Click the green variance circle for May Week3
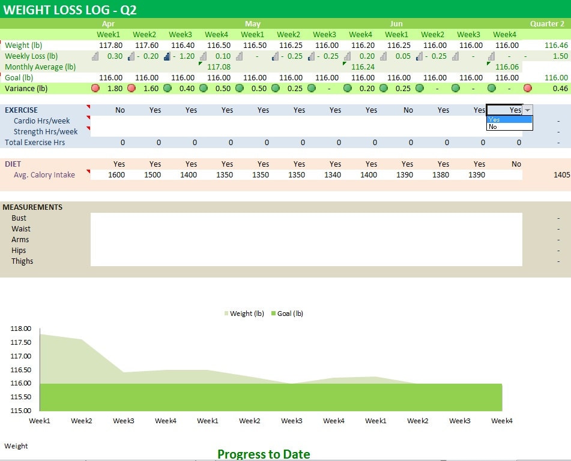571x461 pixels. pos(312,88)
